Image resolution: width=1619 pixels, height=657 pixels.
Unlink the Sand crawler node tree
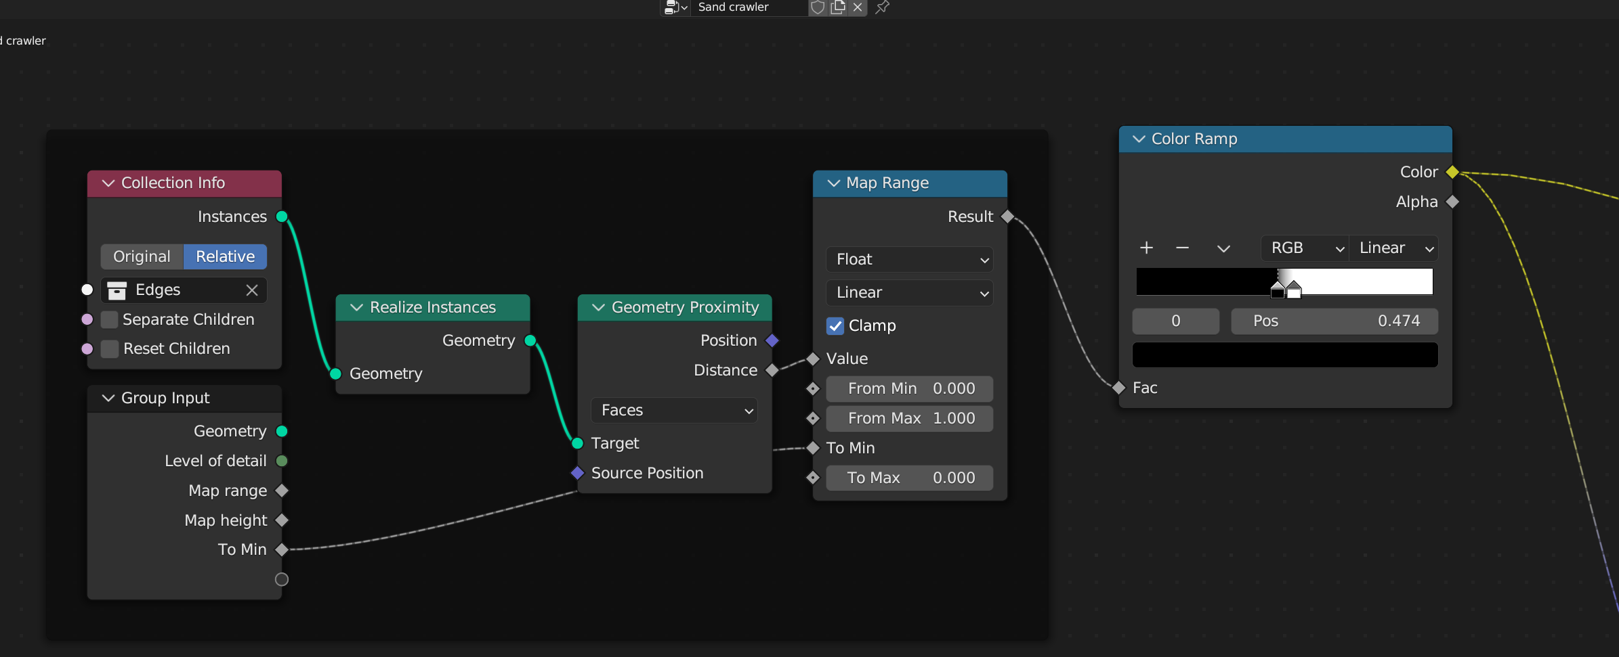858,7
